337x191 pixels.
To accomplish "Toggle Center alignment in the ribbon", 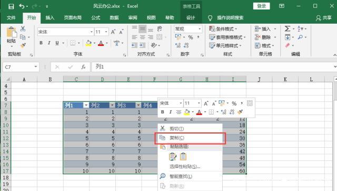I will click(x=142, y=37).
